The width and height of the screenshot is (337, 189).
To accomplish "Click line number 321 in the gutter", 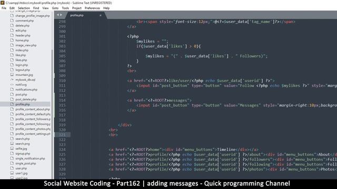I will click(x=62, y=135).
